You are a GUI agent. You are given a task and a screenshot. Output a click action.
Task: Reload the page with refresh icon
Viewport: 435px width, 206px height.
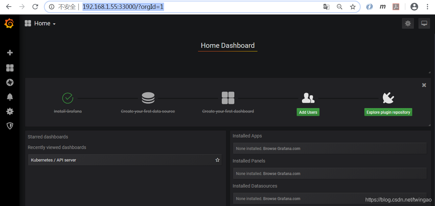click(35, 7)
